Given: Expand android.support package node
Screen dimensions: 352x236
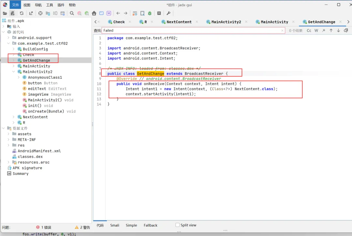Looking at the screenshot, I should [x=8, y=38].
